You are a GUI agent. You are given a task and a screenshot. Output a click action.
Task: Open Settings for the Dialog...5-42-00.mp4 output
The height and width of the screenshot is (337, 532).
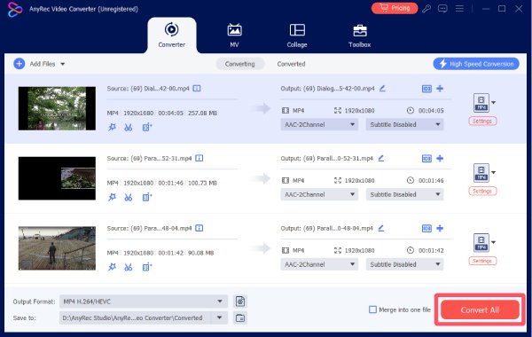pos(482,121)
